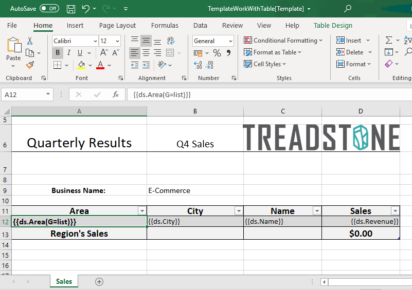The width and height of the screenshot is (412, 290).
Task: Toggle Italic formatting
Action: click(x=69, y=53)
